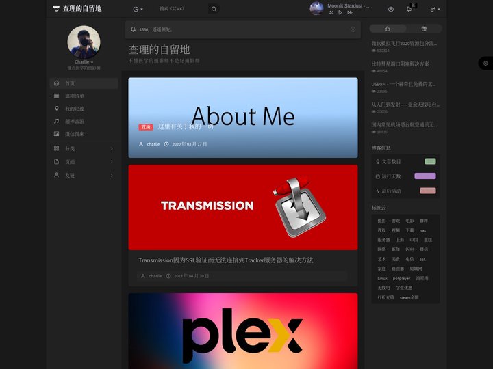
Task: Click Charlie's profile avatar photo
Action: pos(84,42)
